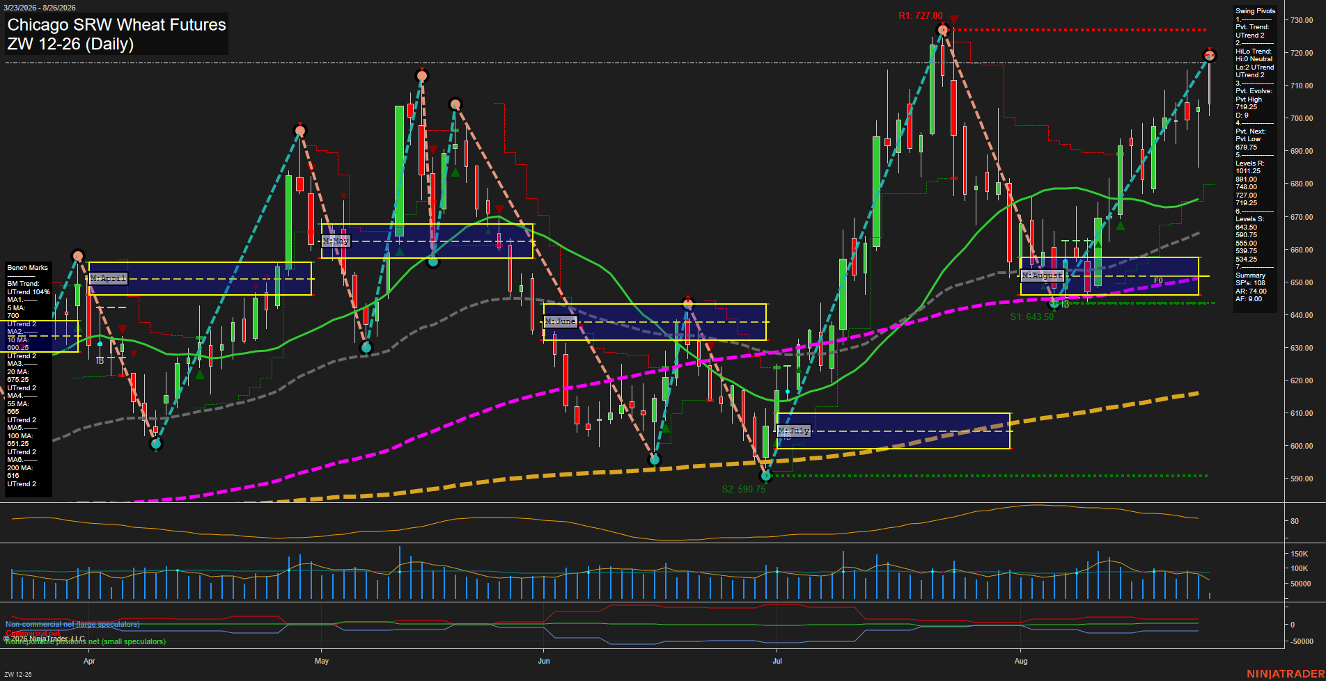This screenshot has height=681, width=1326.
Task: Select the August swing low pivot at 643.50
Action: pyautogui.click(x=1054, y=303)
